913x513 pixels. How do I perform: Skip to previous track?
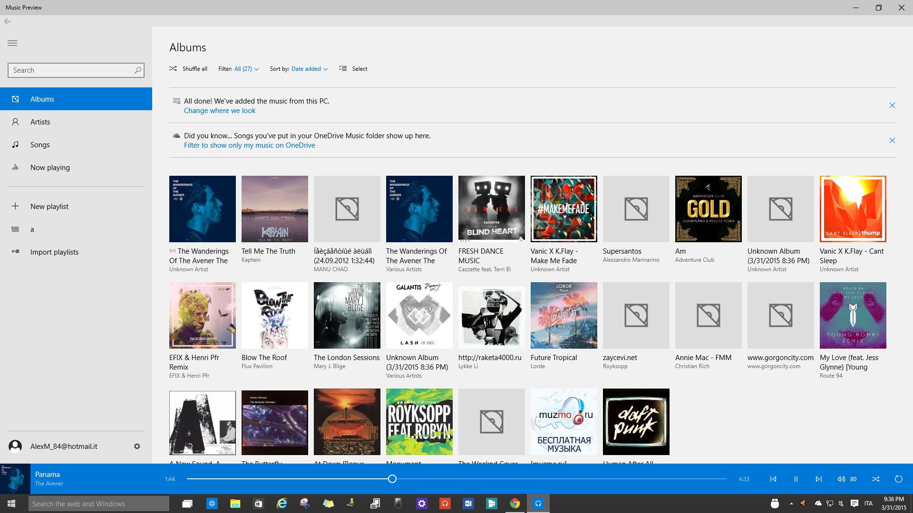click(773, 479)
